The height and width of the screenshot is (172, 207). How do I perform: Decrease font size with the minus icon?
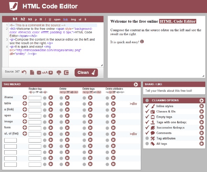tap(39, 73)
